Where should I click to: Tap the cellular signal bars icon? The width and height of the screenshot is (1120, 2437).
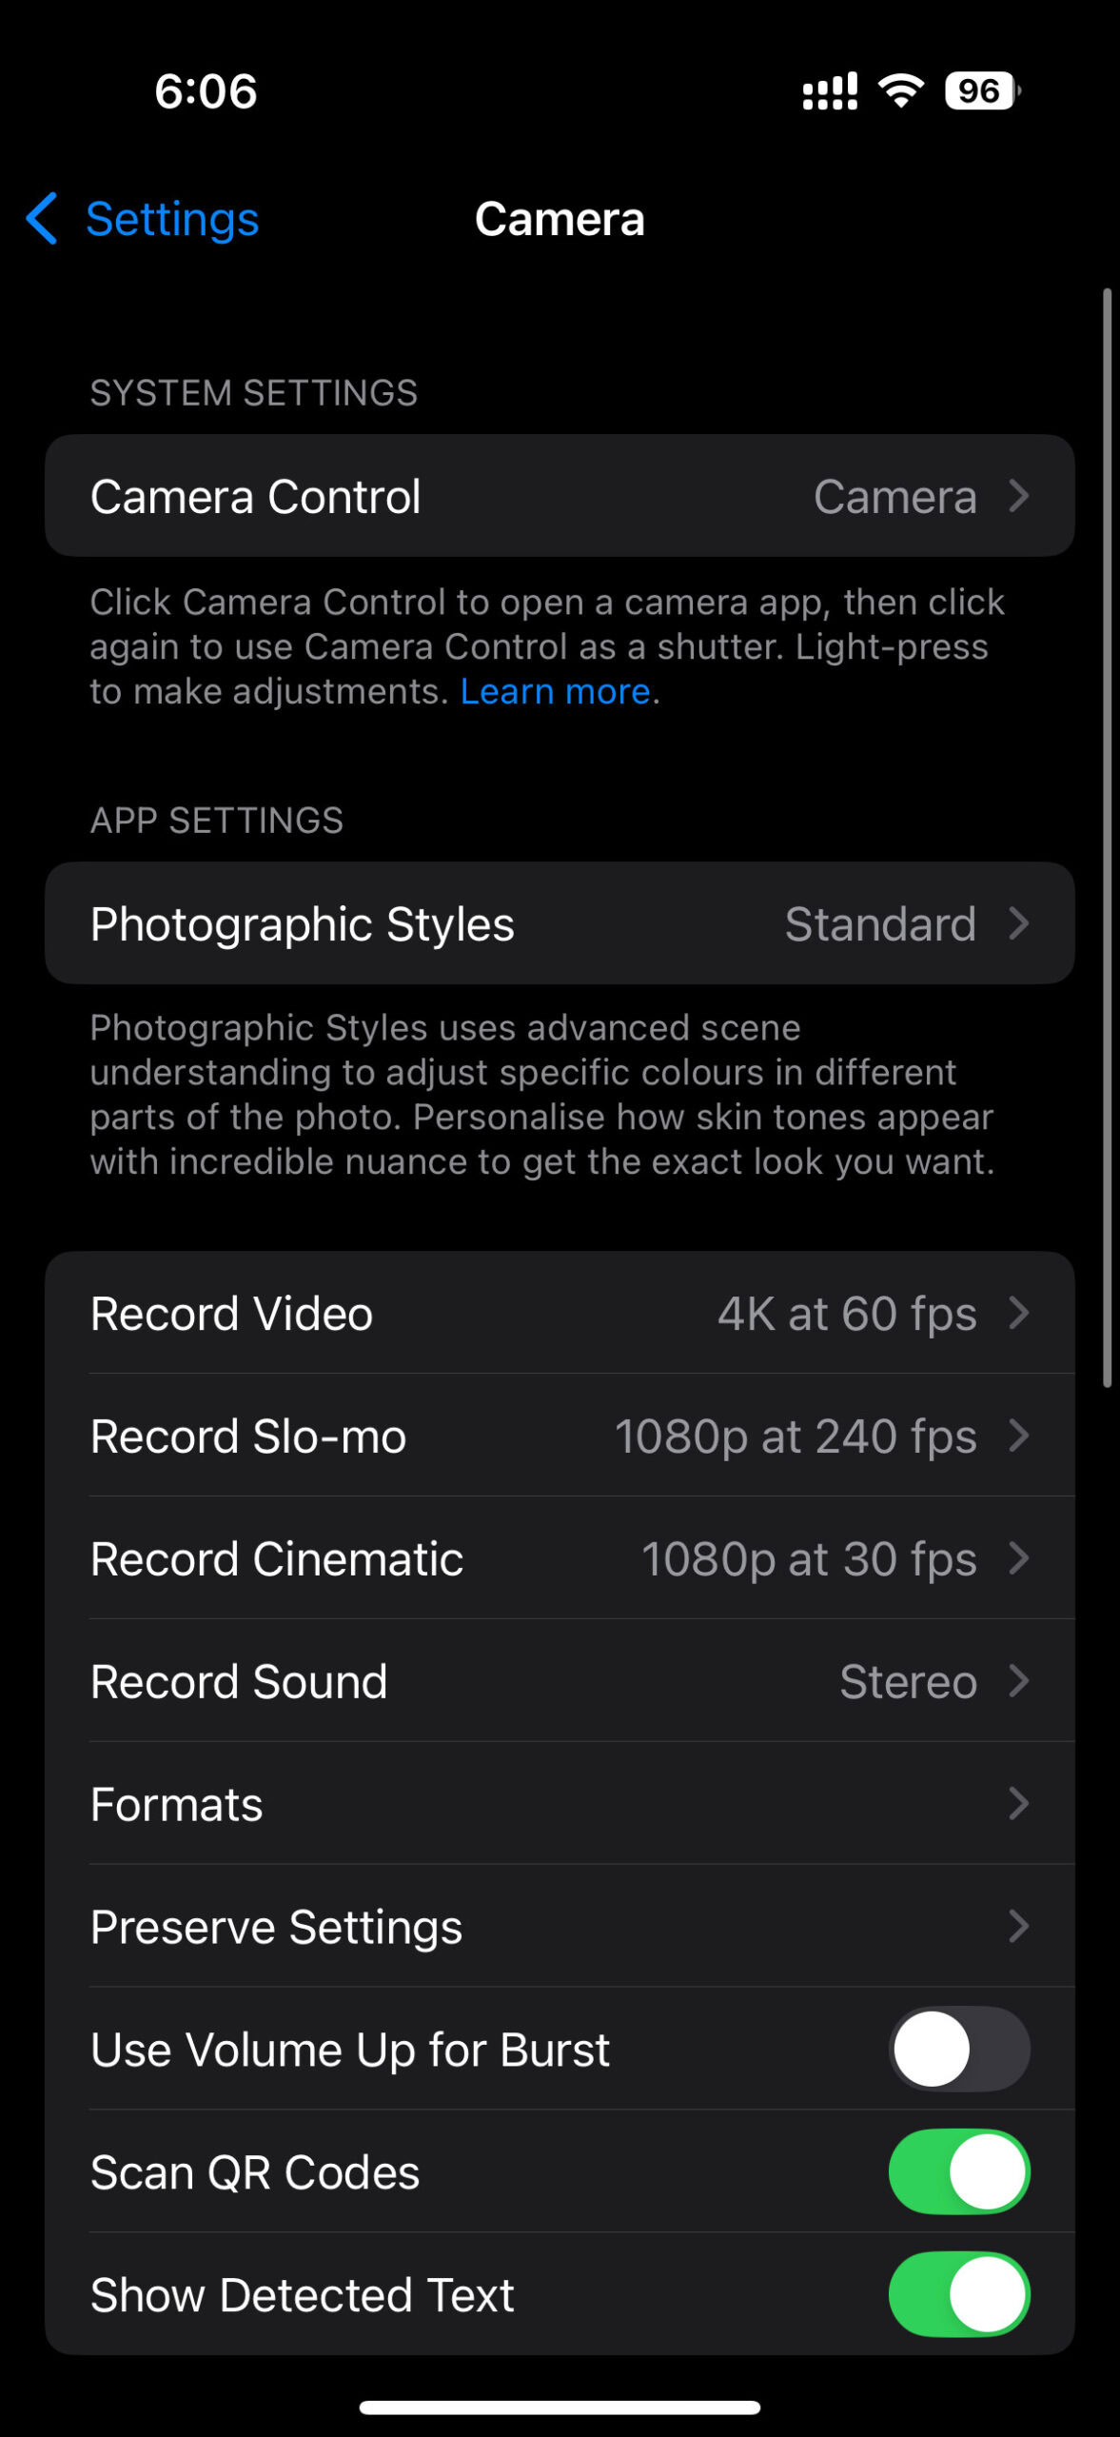(830, 91)
